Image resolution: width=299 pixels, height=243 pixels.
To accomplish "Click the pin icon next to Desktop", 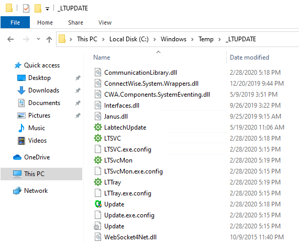I will click(x=78, y=78).
